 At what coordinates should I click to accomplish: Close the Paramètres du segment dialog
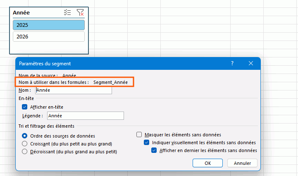click(251, 63)
